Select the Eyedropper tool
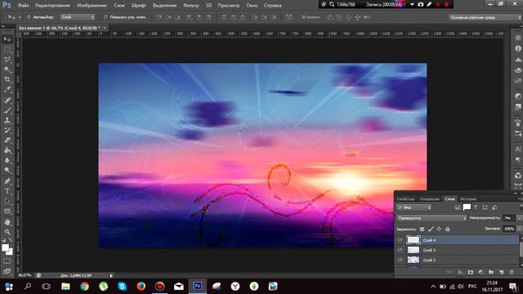523x294 pixels. (7, 89)
